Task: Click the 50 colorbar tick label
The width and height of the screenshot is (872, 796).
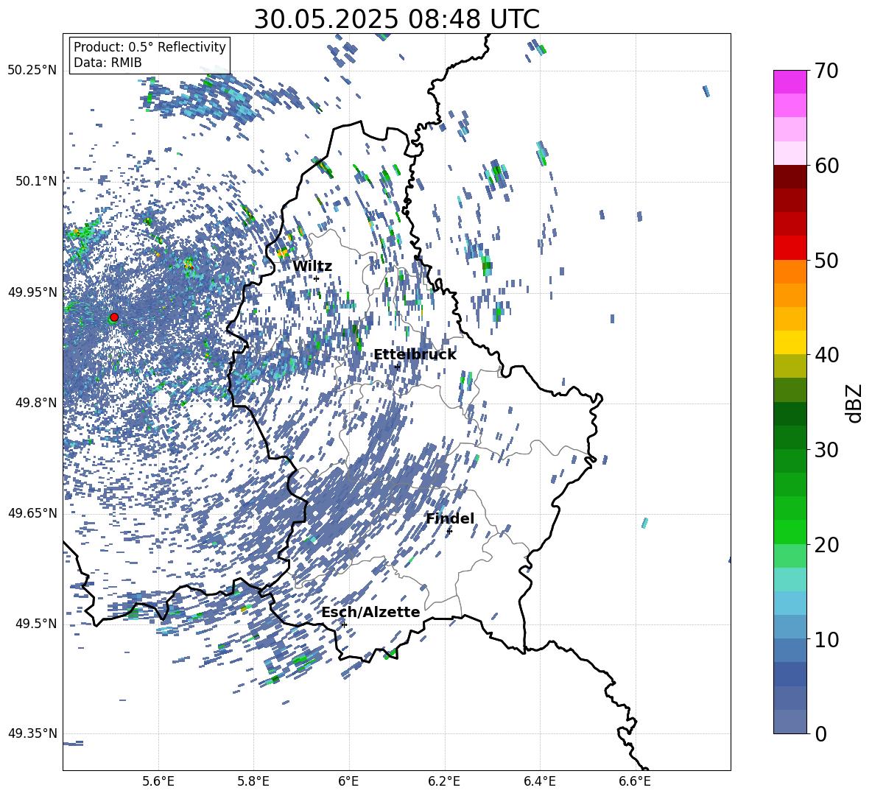Action: pyautogui.click(x=827, y=260)
